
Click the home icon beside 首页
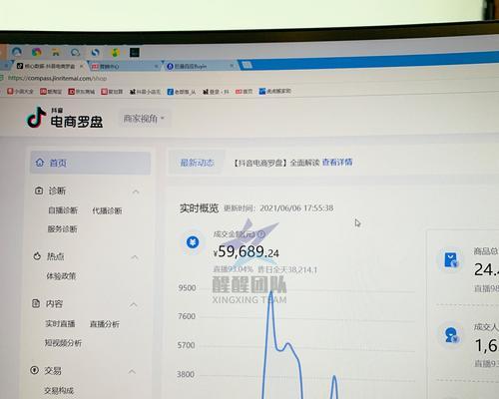pos(40,163)
